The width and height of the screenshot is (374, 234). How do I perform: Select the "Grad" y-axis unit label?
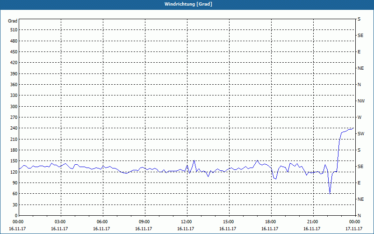(x=13, y=21)
